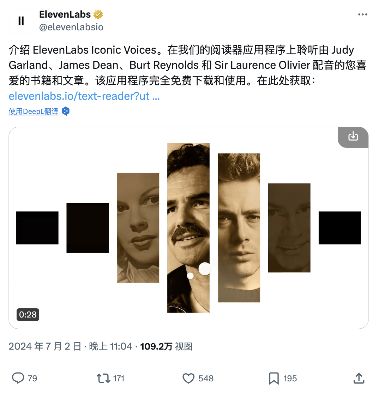Click the 使用DeepL翻译 translate link
Image resolution: width=379 pixels, height=393 pixels.
pyautogui.click(x=34, y=111)
